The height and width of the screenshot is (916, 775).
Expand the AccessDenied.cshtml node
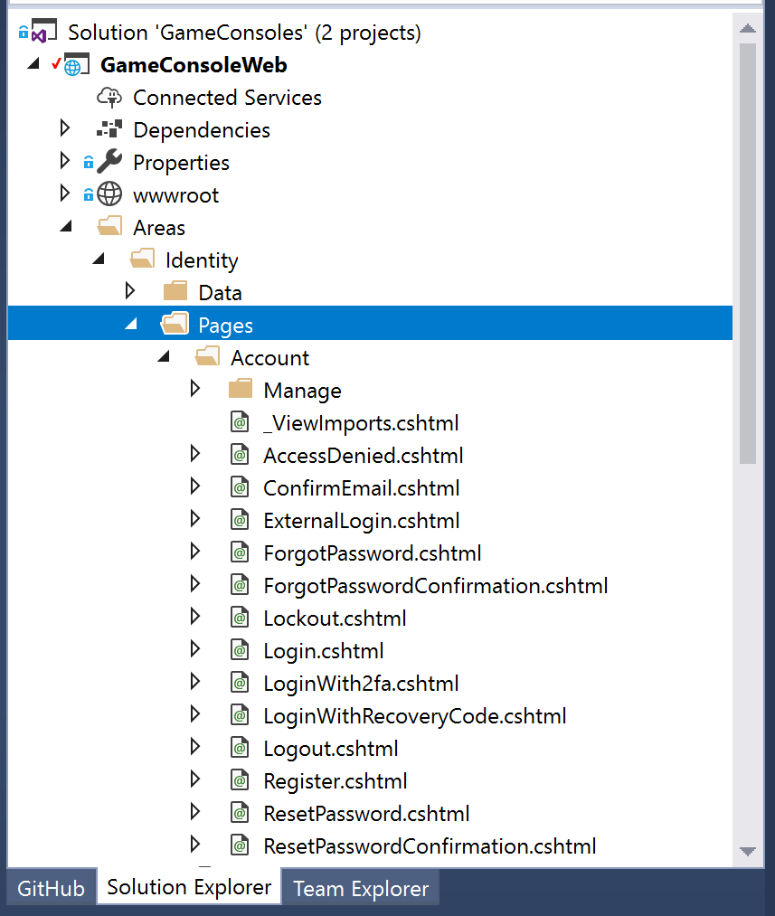pos(195,455)
